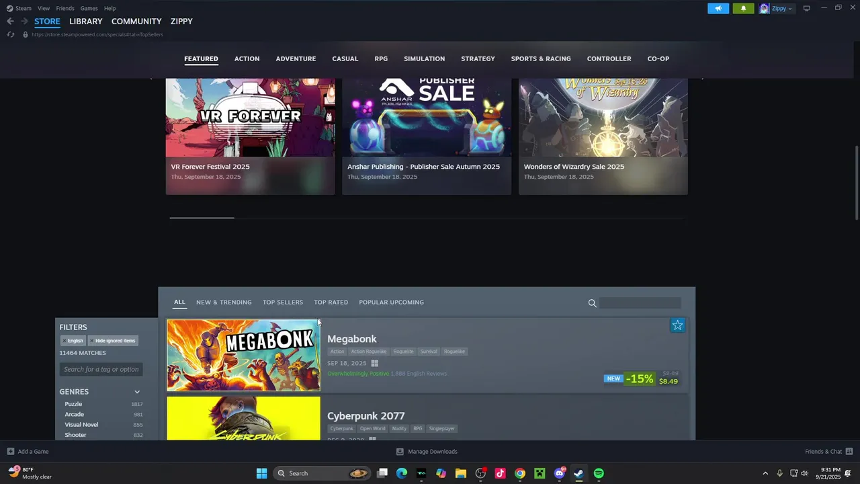The height and width of the screenshot is (484, 860).
Task: Switch to Top Rated tab
Action: pos(331,302)
